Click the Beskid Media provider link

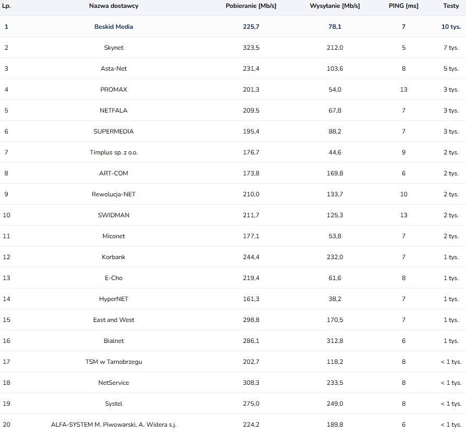tap(113, 27)
